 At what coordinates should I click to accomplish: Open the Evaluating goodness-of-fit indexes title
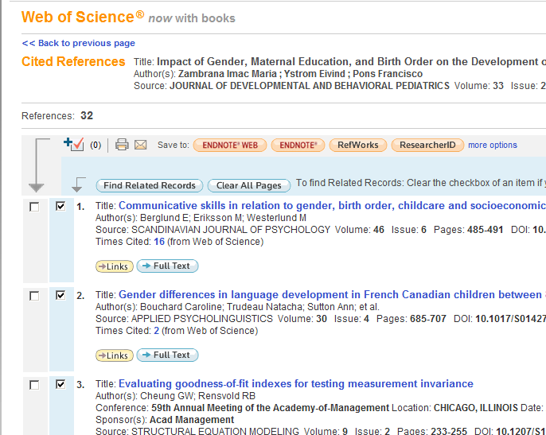[x=296, y=383]
